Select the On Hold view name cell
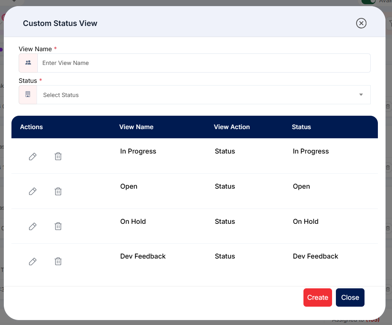This screenshot has height=325, width=392. click(133, 222)
